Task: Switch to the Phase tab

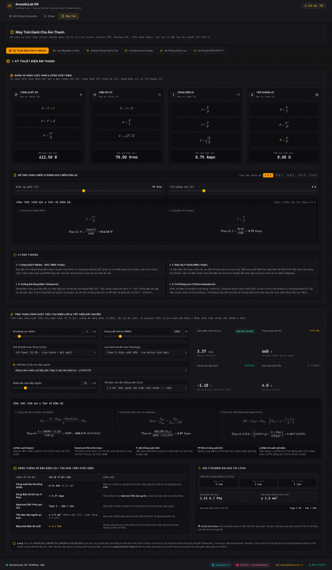Action: (49, 16)
